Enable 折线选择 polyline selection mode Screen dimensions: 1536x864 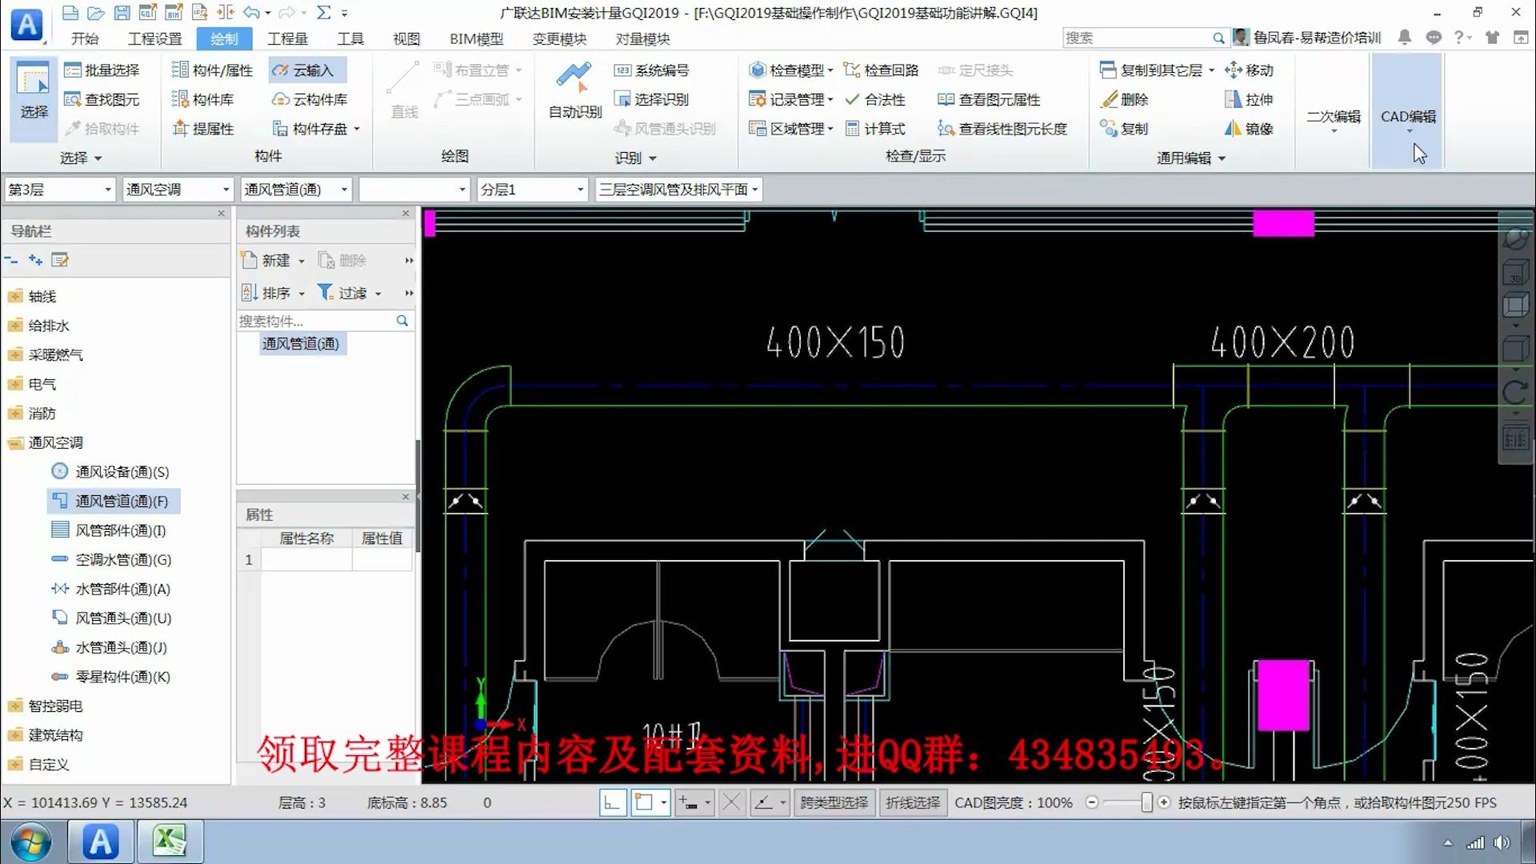pyautogui.click(x=913, y=802)
